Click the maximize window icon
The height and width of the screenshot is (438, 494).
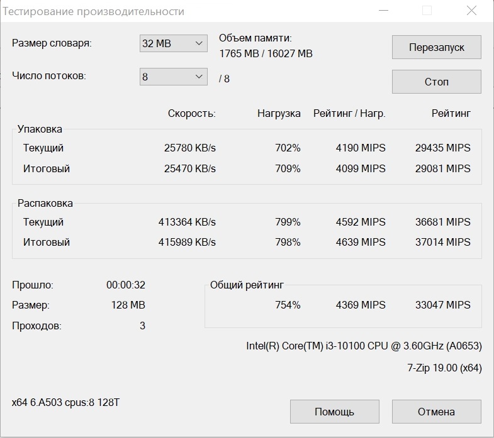(427, 11)
